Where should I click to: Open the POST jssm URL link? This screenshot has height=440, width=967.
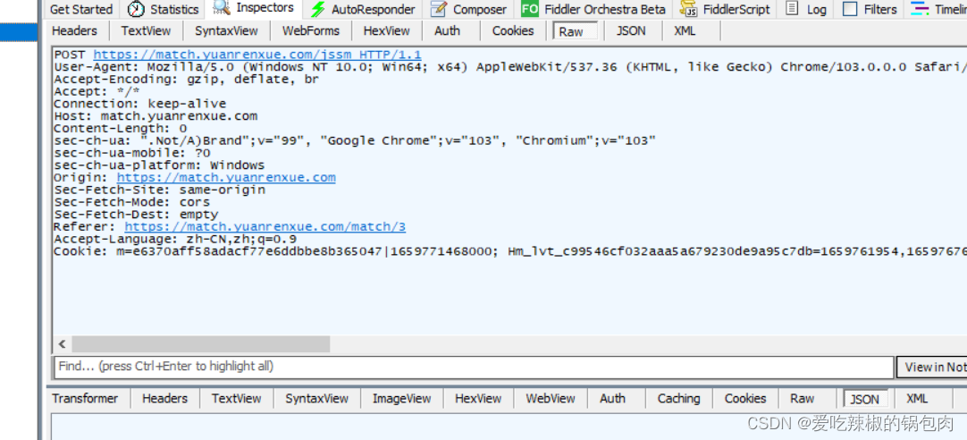coord(257,55)
